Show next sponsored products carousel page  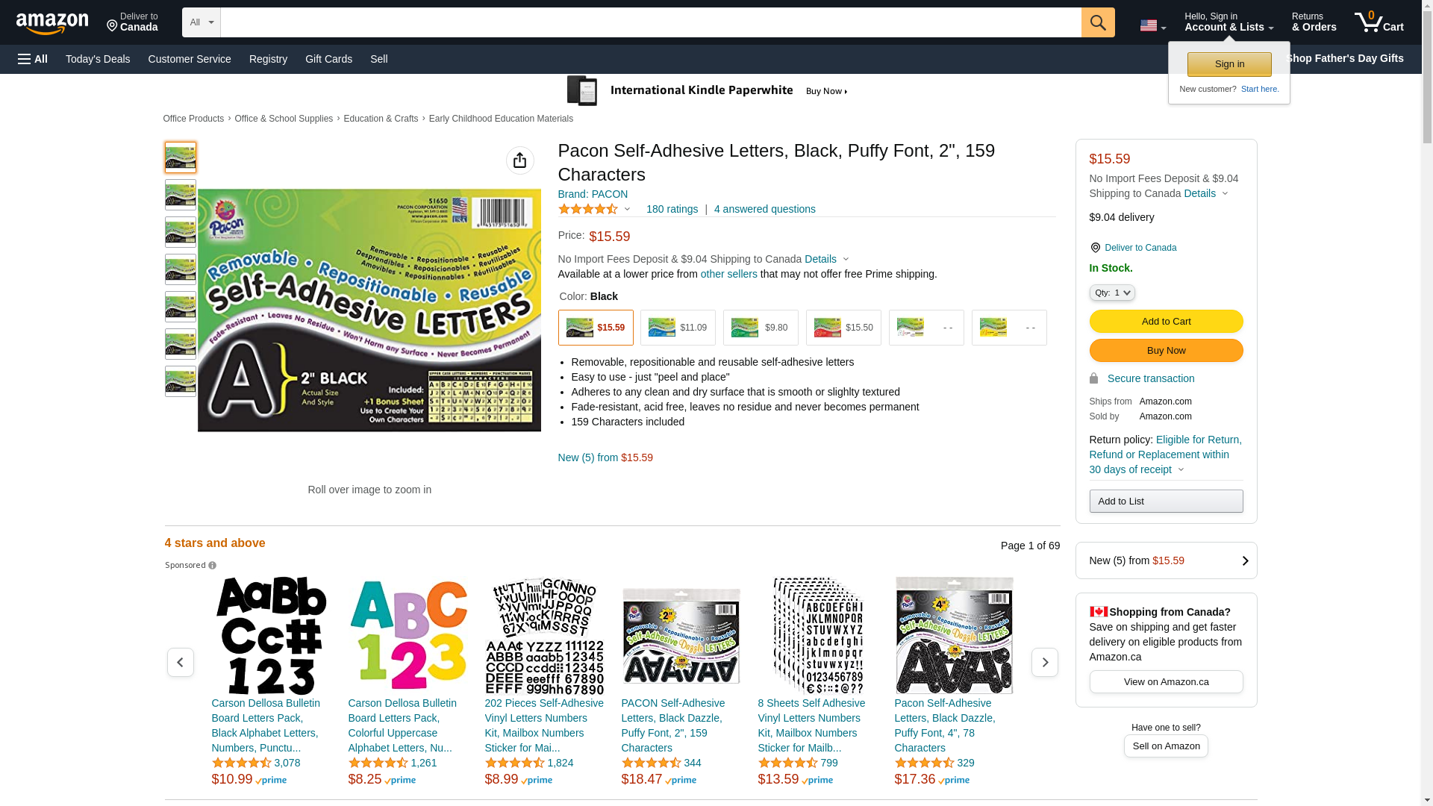1044,662
